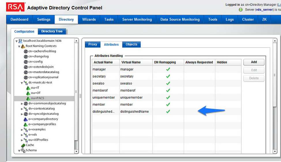Collapse the Root Naming Contexts node
Viewport: 281px width, 162px height.
tap(19, 47)
